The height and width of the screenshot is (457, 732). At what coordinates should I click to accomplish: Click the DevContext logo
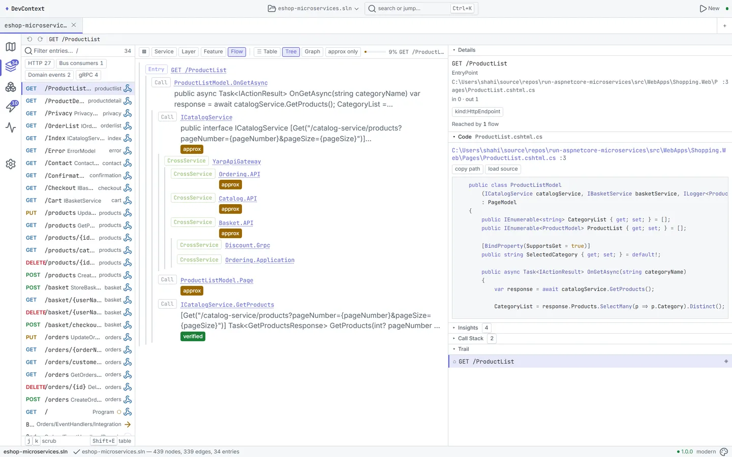(24, 9)
